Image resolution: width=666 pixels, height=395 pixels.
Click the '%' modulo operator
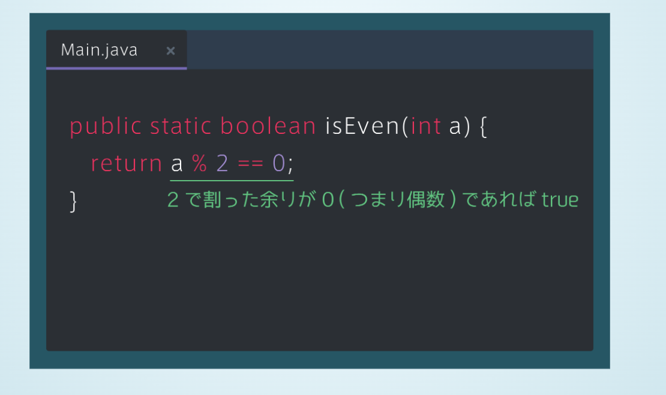pos(199,163)
